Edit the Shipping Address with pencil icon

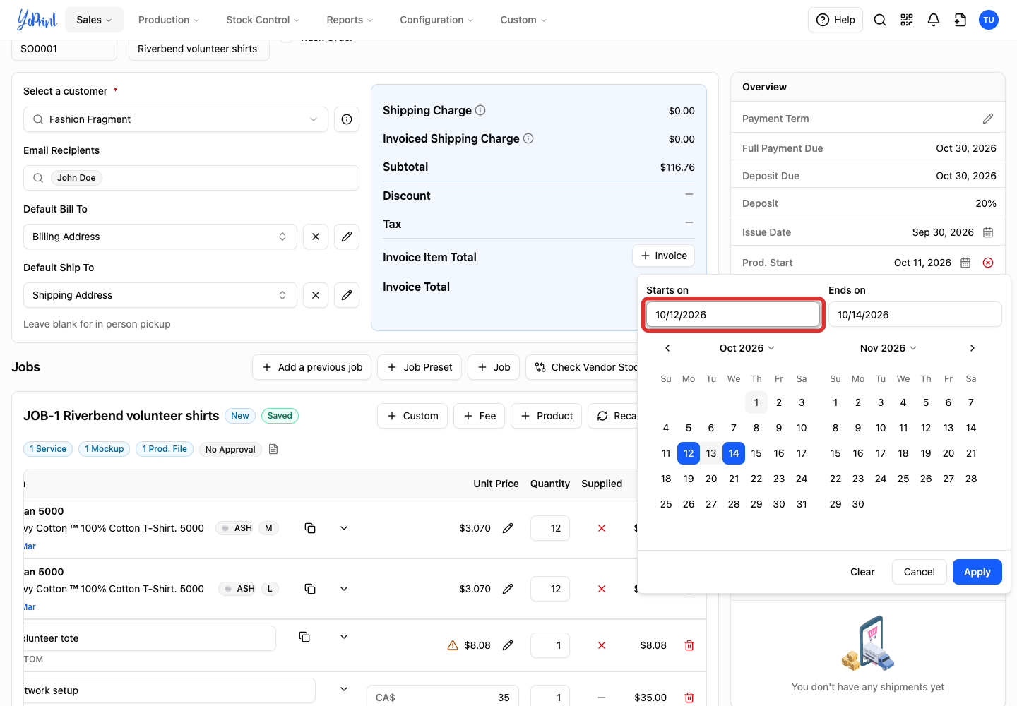(347, 295)
